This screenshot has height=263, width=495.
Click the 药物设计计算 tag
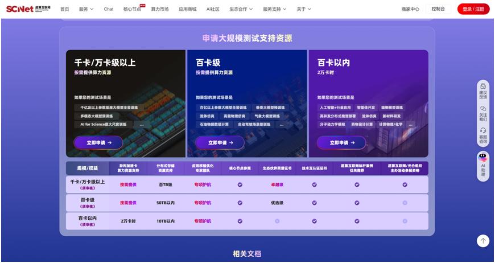click(x=362, y=125)
